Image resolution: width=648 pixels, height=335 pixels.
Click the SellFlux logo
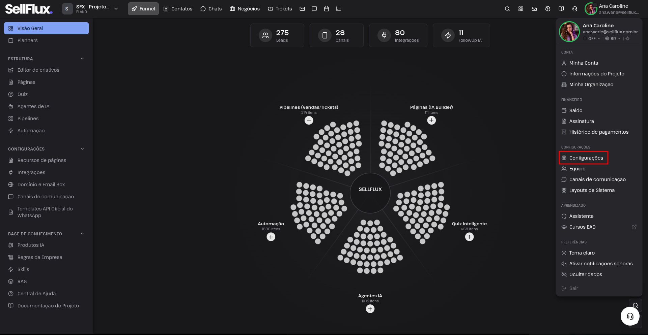pos(29,9)
